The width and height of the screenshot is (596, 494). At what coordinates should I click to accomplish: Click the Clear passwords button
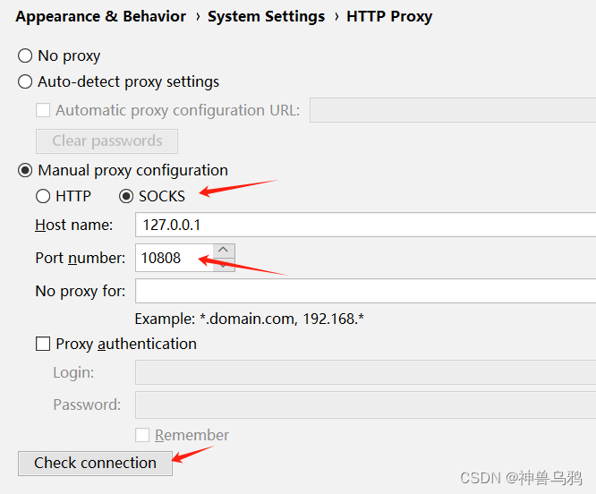tap(106, 141)
